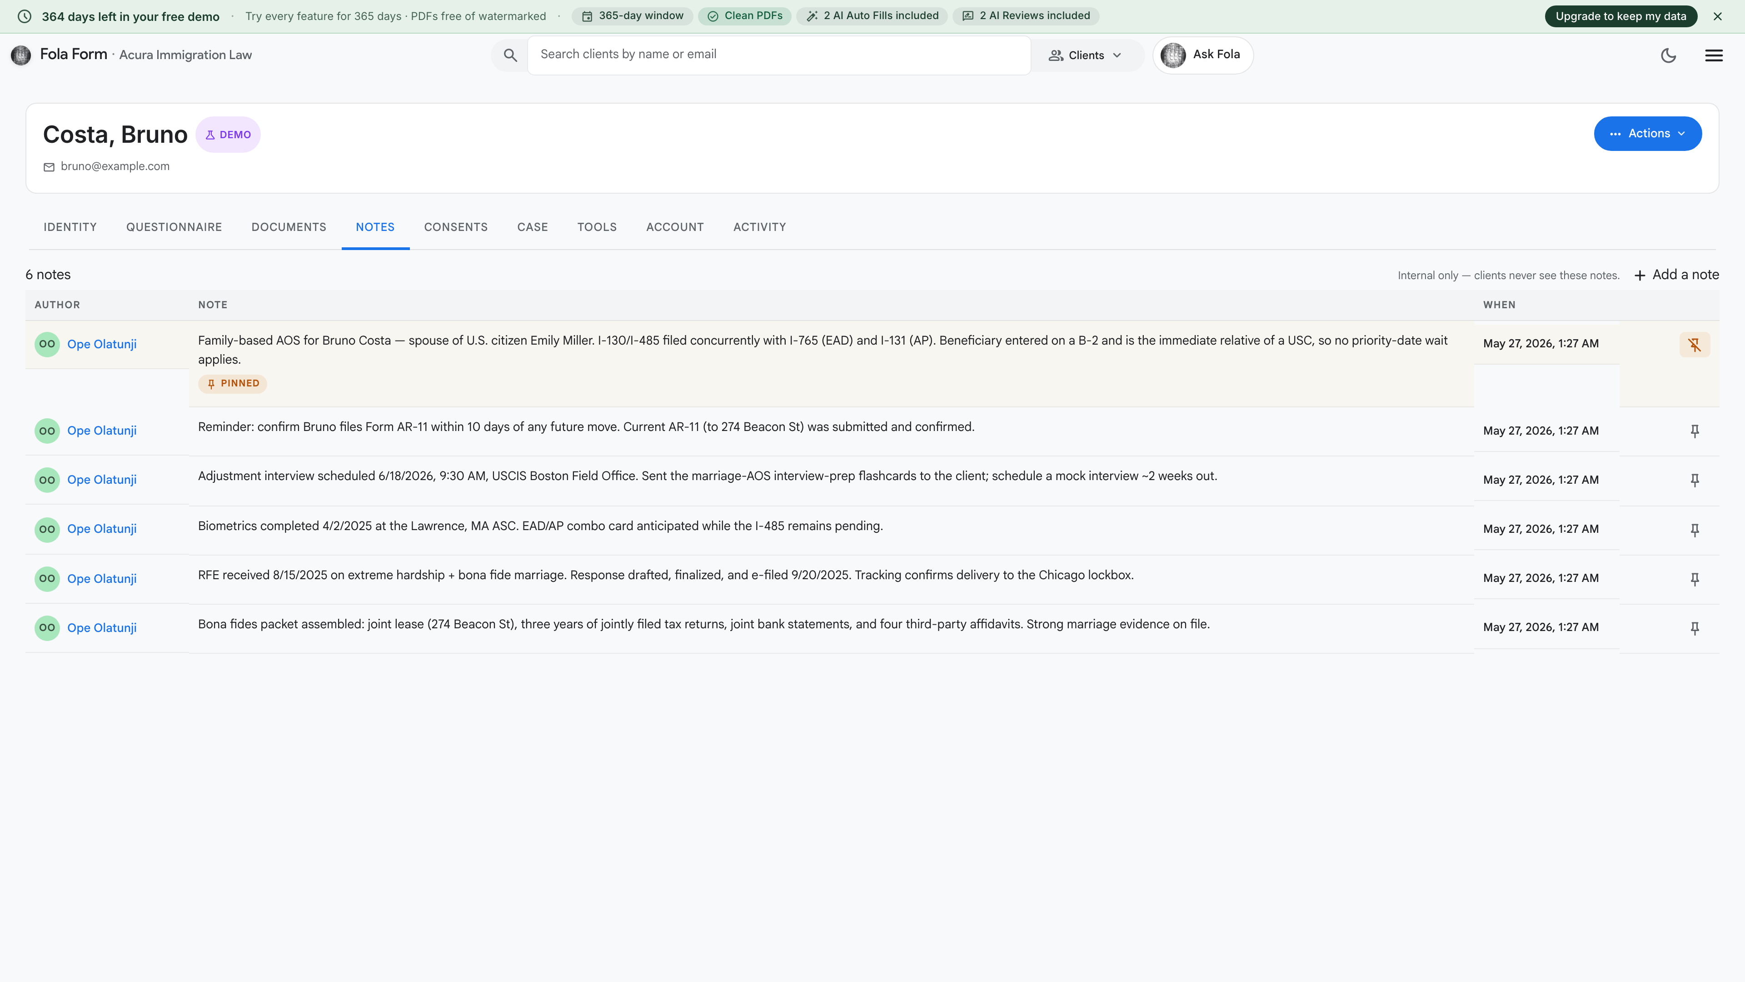Select the Notes tab
This screenshot has height=982, width=1745.
[375, 227]
